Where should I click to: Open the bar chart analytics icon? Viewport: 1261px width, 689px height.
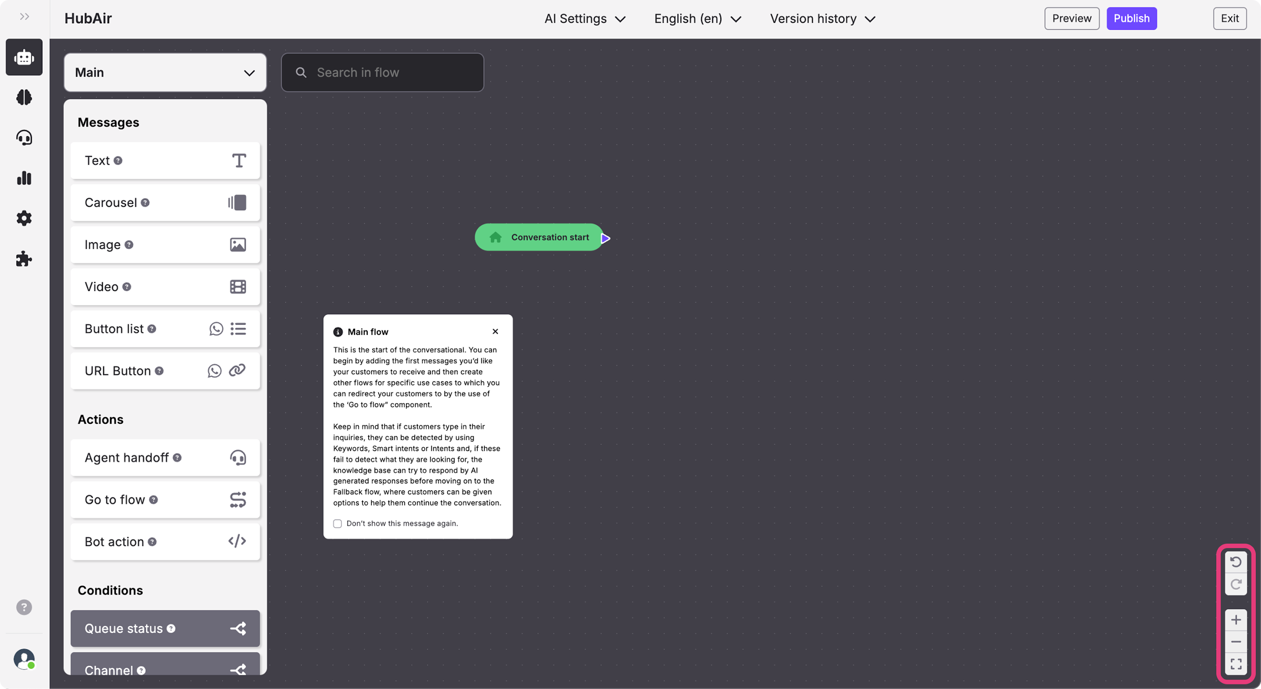click(x=24, y=178)
